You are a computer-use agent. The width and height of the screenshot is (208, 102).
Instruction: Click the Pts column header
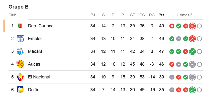point(162,15)
